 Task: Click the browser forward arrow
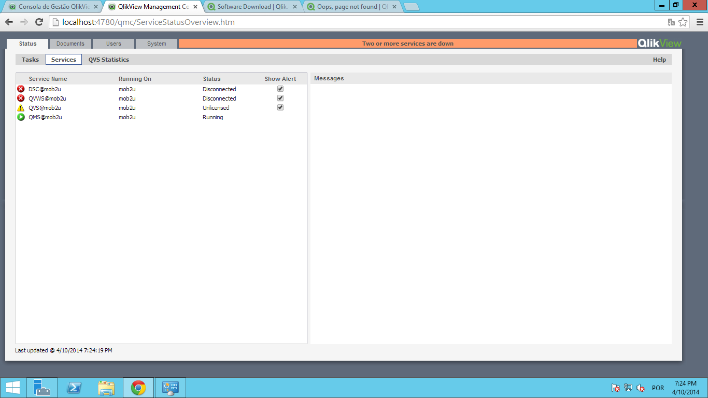tap(24, 22)
